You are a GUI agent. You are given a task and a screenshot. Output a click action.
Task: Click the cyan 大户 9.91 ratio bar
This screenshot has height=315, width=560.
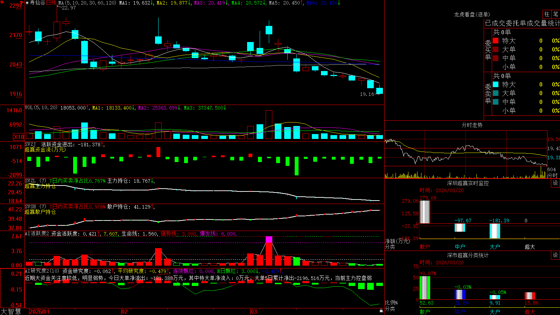(x=495, y=297)
